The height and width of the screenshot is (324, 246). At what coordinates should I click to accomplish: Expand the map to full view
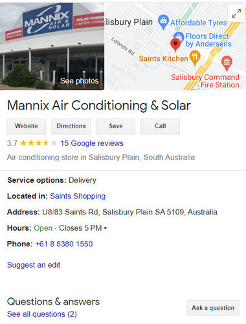(236, 14)
